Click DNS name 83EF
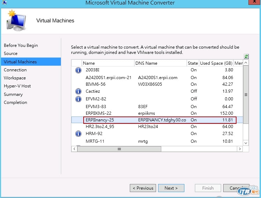This screenshot has height=198, width=261. [143, 106]
